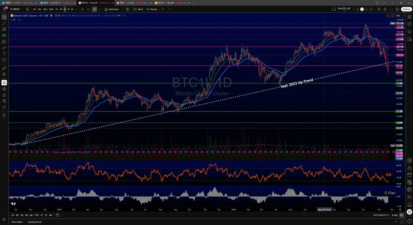Click the undo arrow in top toolbar
413x225 pixels.
point(163,9)
